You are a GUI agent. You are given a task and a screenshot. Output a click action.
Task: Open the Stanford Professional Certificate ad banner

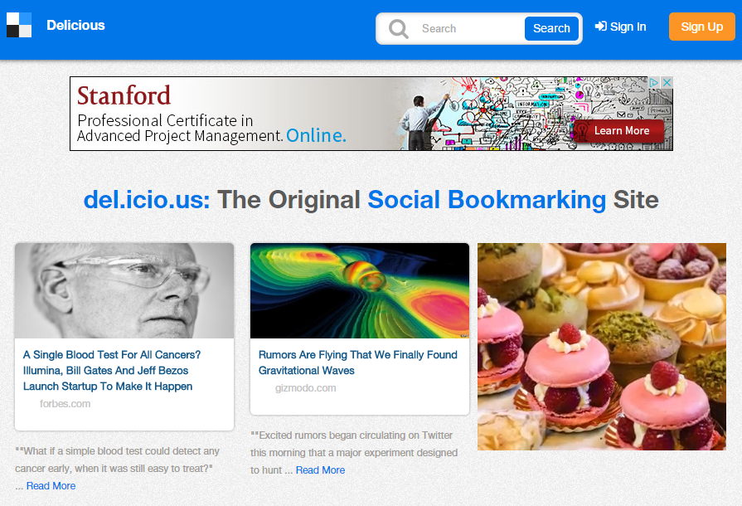coord(249,114)
